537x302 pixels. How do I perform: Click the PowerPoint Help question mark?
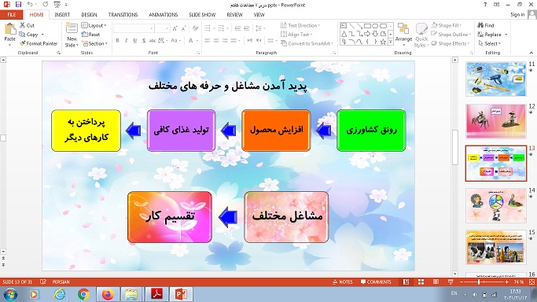pos(485,5)
